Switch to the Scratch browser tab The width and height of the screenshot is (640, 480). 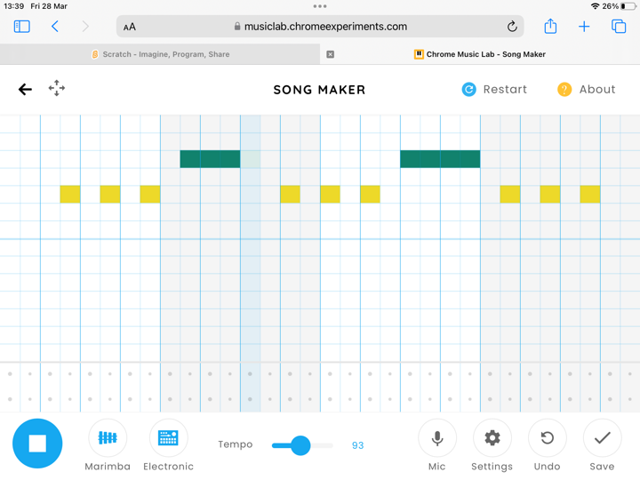point(160,54)
